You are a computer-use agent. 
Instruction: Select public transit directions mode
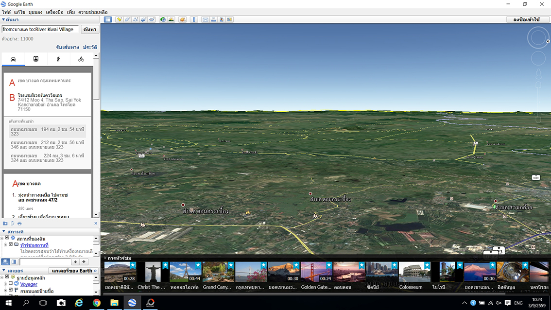point(36,59)
